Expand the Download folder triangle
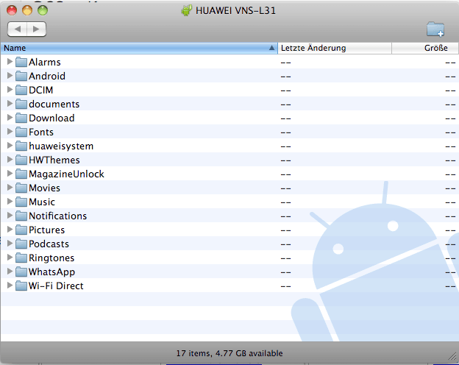 click(10, 118)
